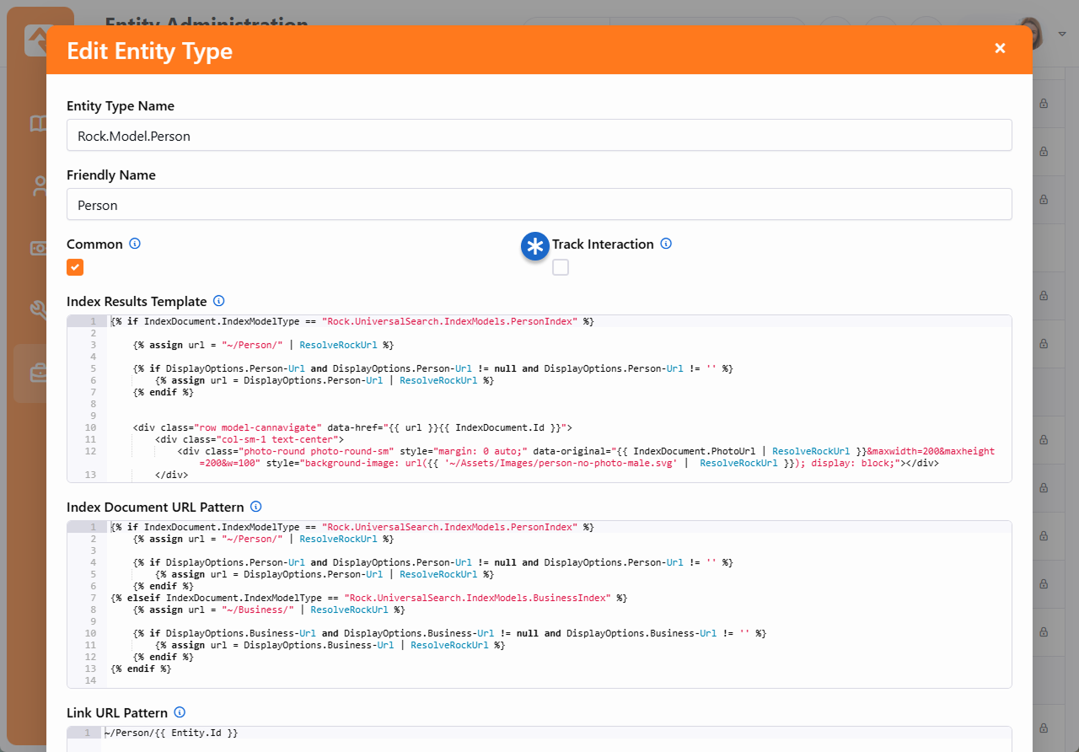The height and width of the screenshot is (752, 1079).
Task: Click inside Index Results Template code editor
Action: 556,405
